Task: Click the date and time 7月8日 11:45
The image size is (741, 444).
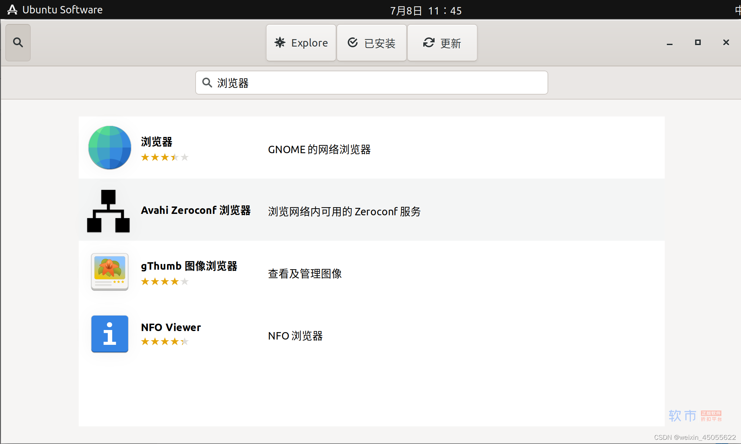Action: pos(426,11)
